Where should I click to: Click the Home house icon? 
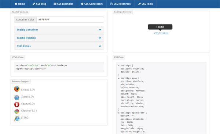click(16, 4)
